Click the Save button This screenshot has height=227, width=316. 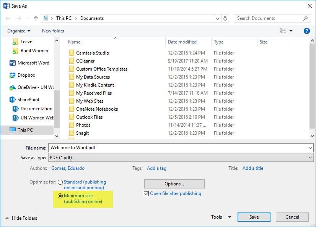[254, 217]
